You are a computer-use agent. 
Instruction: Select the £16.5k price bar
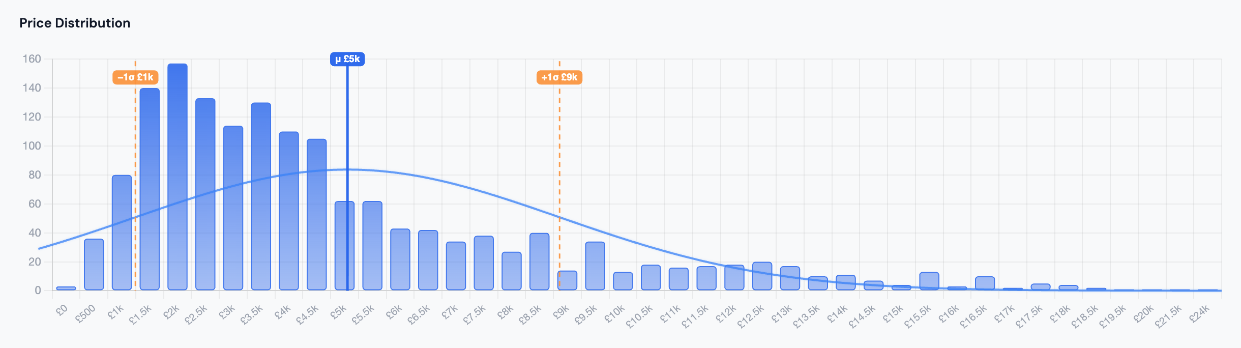click(x=985, y=283)
